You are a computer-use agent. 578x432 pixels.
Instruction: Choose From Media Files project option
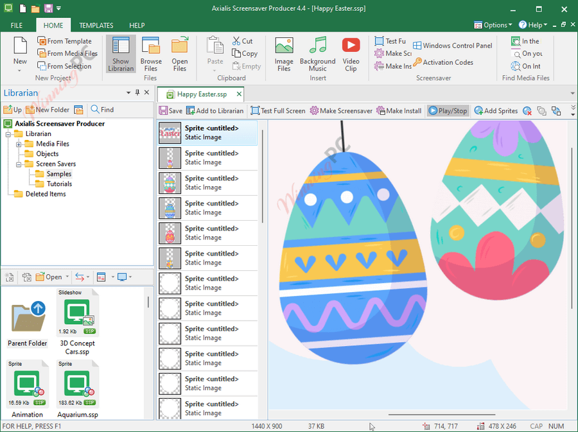[67, 53]
